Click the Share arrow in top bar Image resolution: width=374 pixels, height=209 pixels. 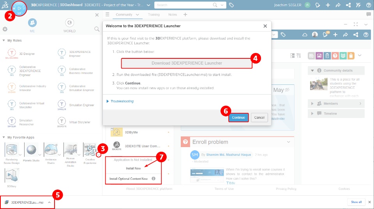(x=338, y=5)
